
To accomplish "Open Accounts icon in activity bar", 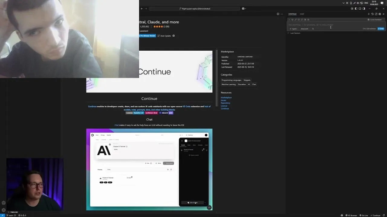I will click(4, 203).
